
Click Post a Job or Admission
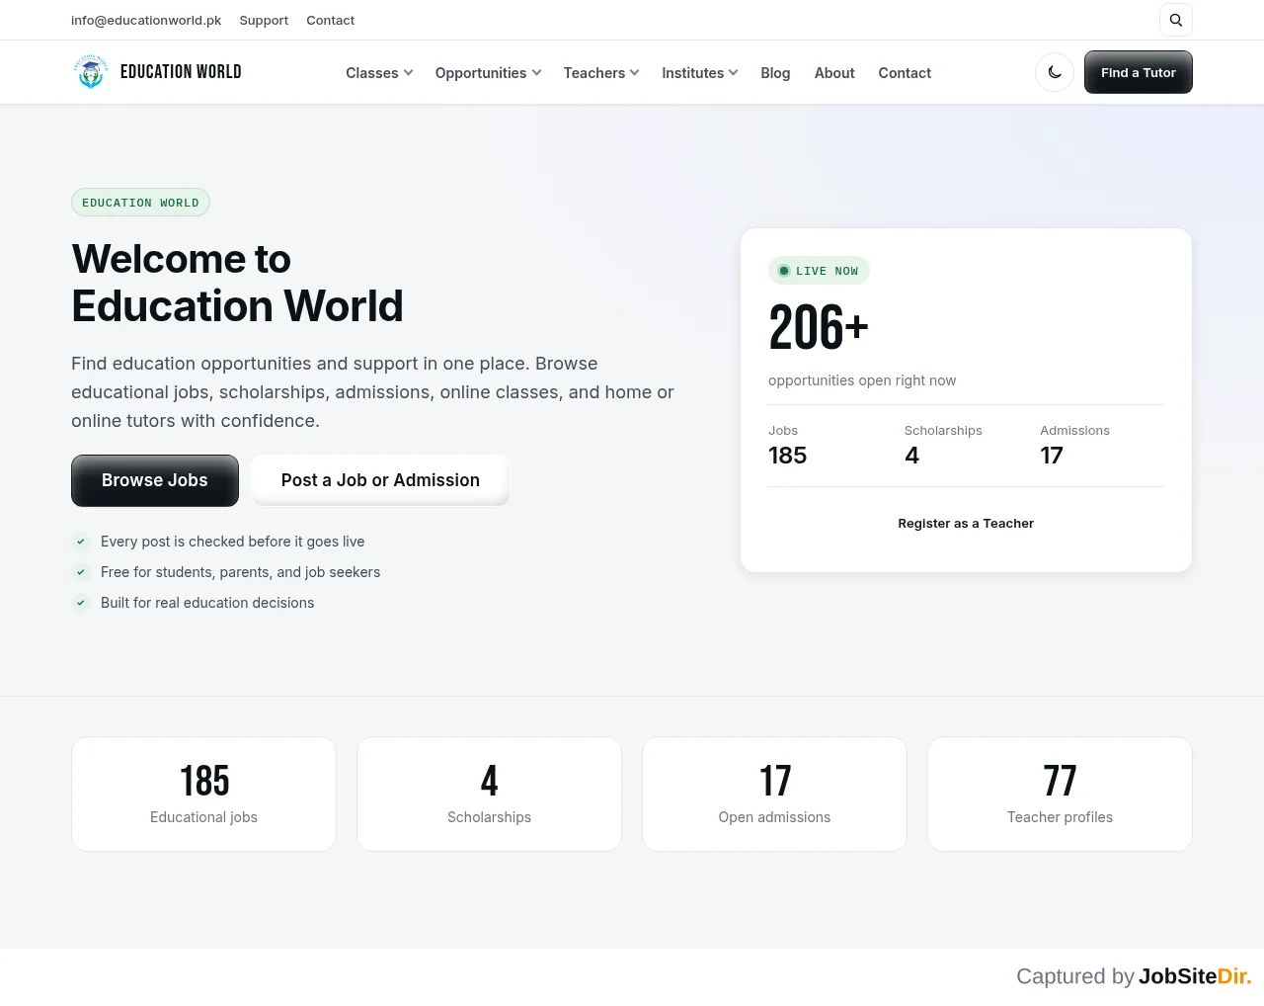tap(380, 480)
